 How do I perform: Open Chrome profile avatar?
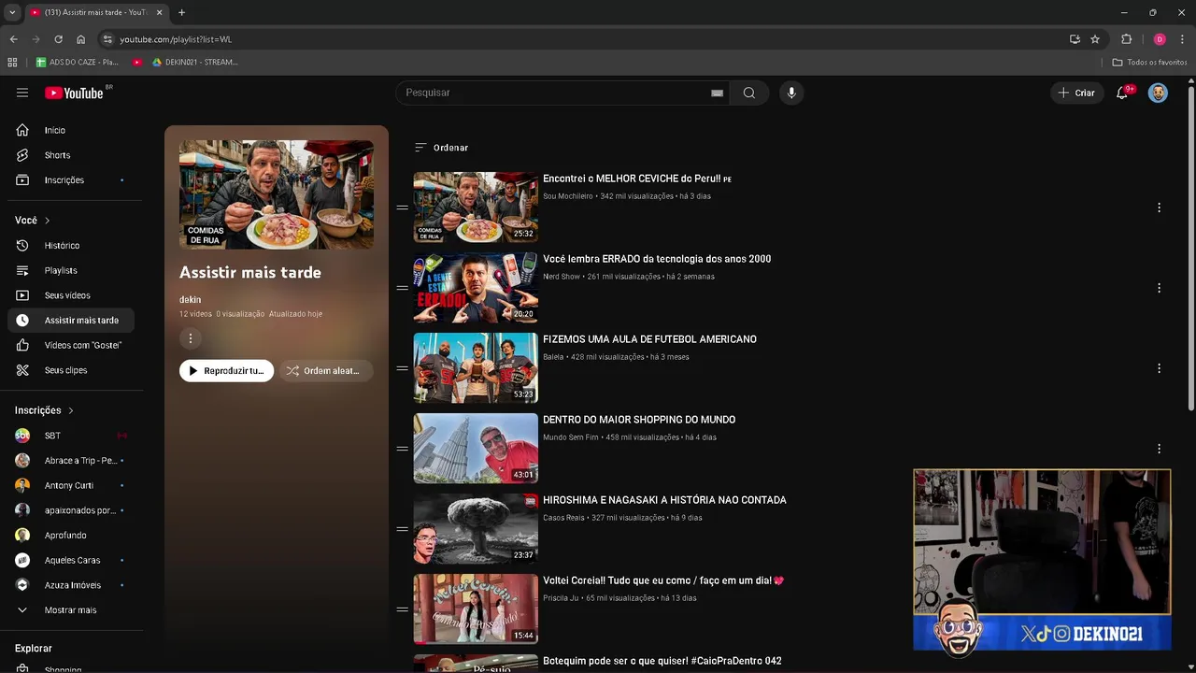[x=1160, y=39]
